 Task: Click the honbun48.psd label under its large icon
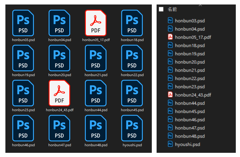(x=96, y=145)
